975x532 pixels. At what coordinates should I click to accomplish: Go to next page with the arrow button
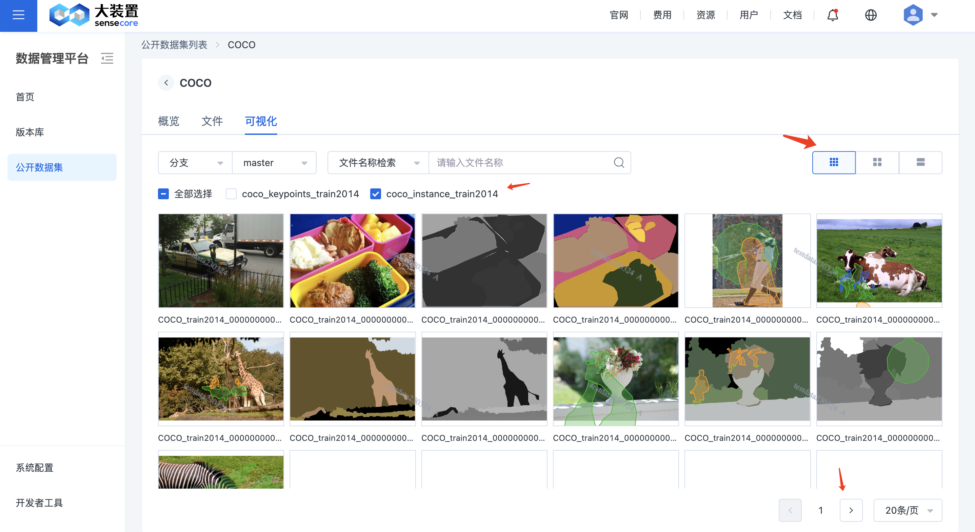click(x=851, y=510)
